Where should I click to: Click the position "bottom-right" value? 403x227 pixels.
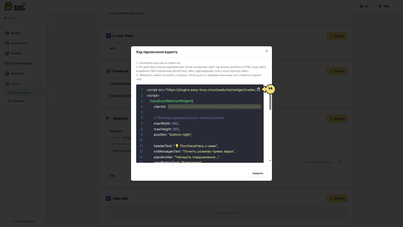point(180,135)
